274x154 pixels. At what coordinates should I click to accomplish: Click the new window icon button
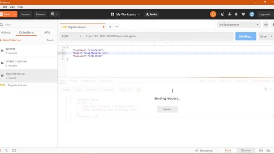(x=54, y=14)
